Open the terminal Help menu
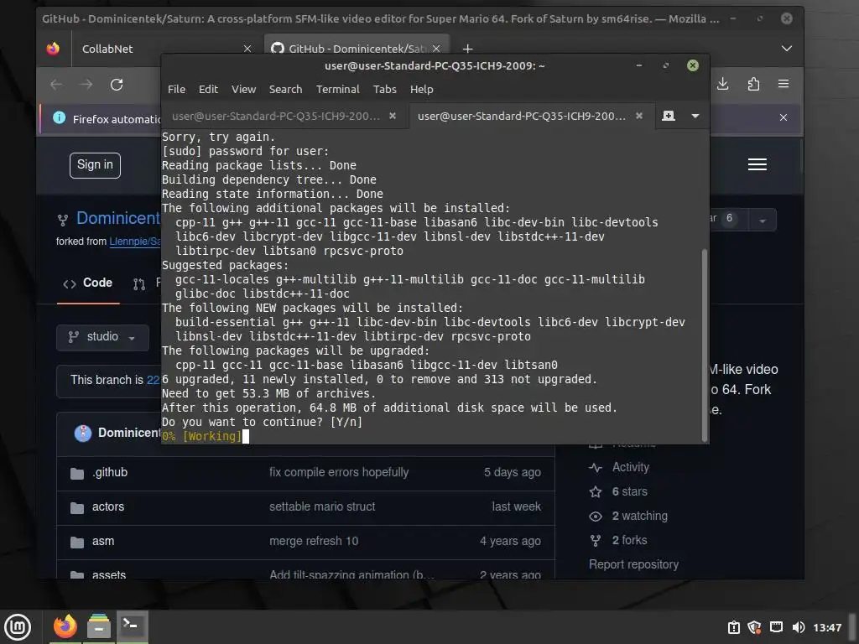This screenshot has width=859, height=644. coord(421,89)
